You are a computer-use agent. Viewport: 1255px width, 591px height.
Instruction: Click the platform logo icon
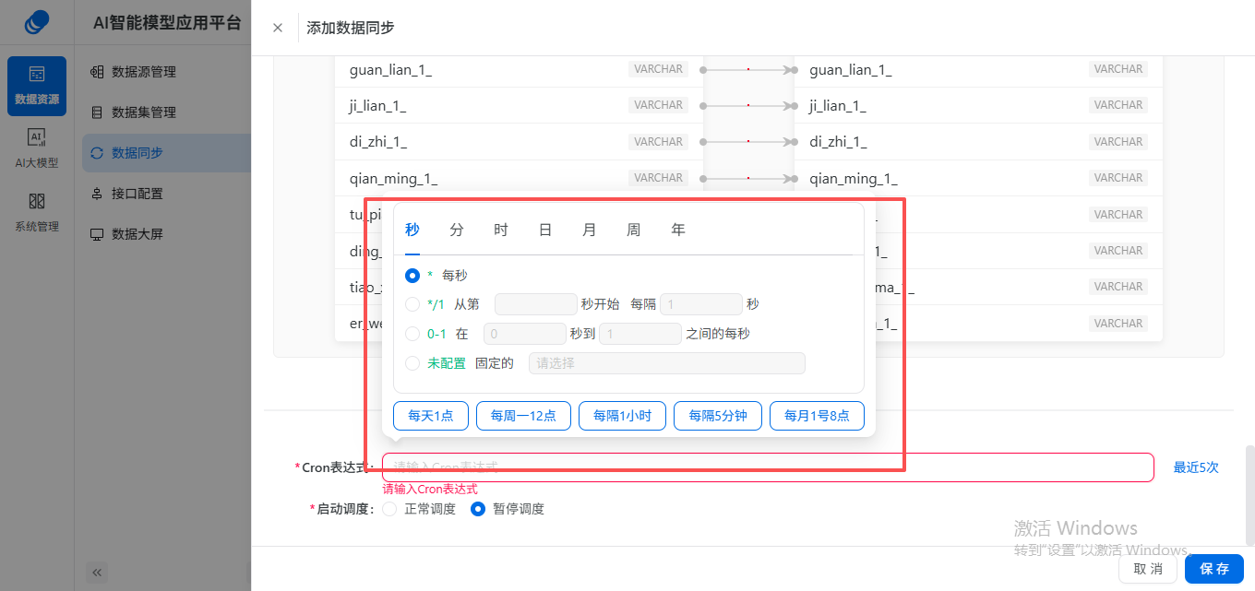click(37, 22)
